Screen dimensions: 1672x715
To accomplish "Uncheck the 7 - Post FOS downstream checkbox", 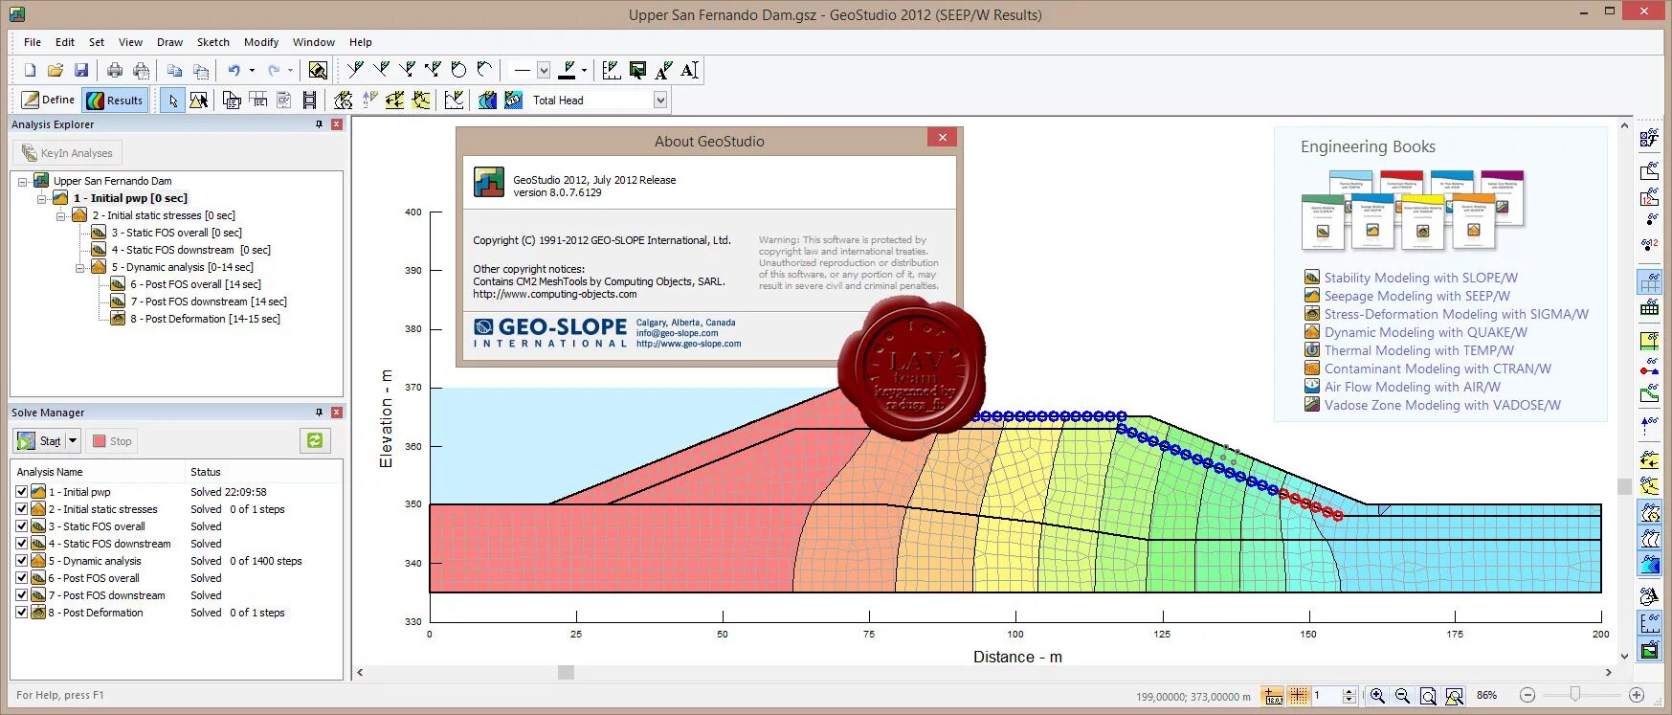I will [x=22, y=594].
